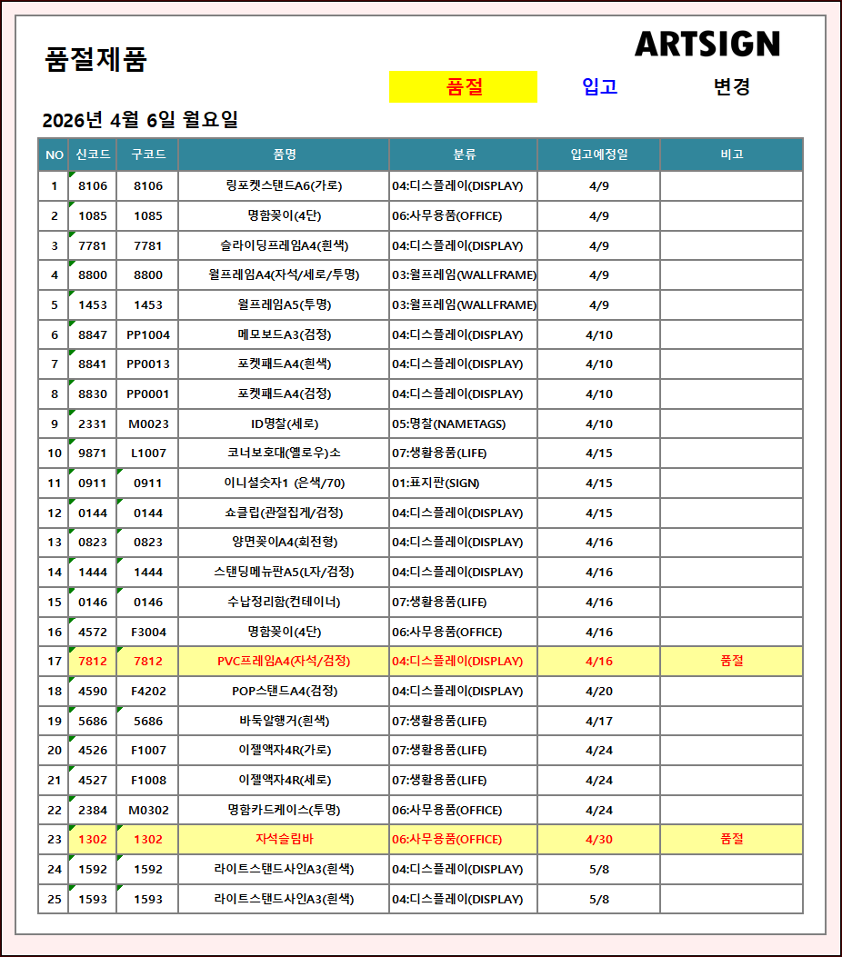The width and height of the screenshot is (842, 957).
Task: Select the 분류 column header
Action: (464, 155)
